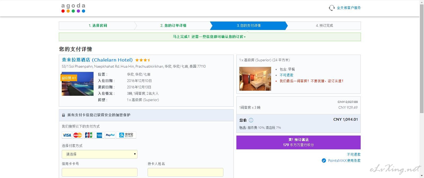Open the PointsMAX使用条款 link
The width and height of the screenshot is (424, 178).
point(344,160)
